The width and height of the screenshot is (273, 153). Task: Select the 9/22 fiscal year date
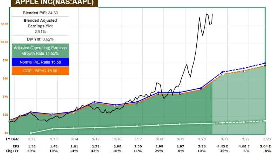pos(246,139)
